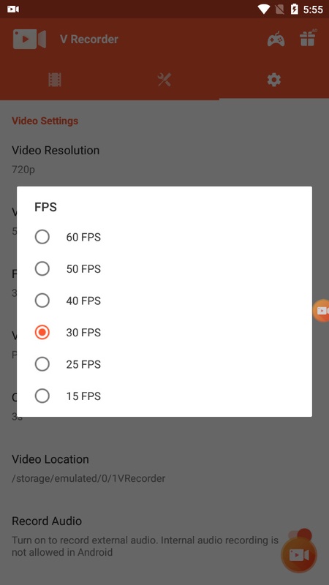Open the Video Resolution setting

coord(164,159)
